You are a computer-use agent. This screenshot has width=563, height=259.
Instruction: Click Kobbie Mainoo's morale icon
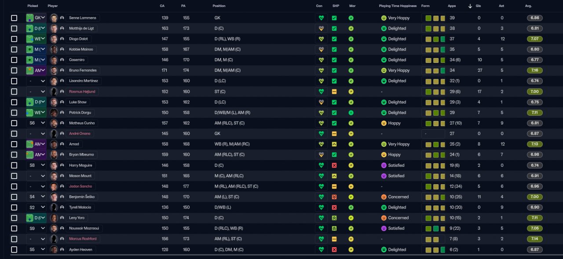351,50
